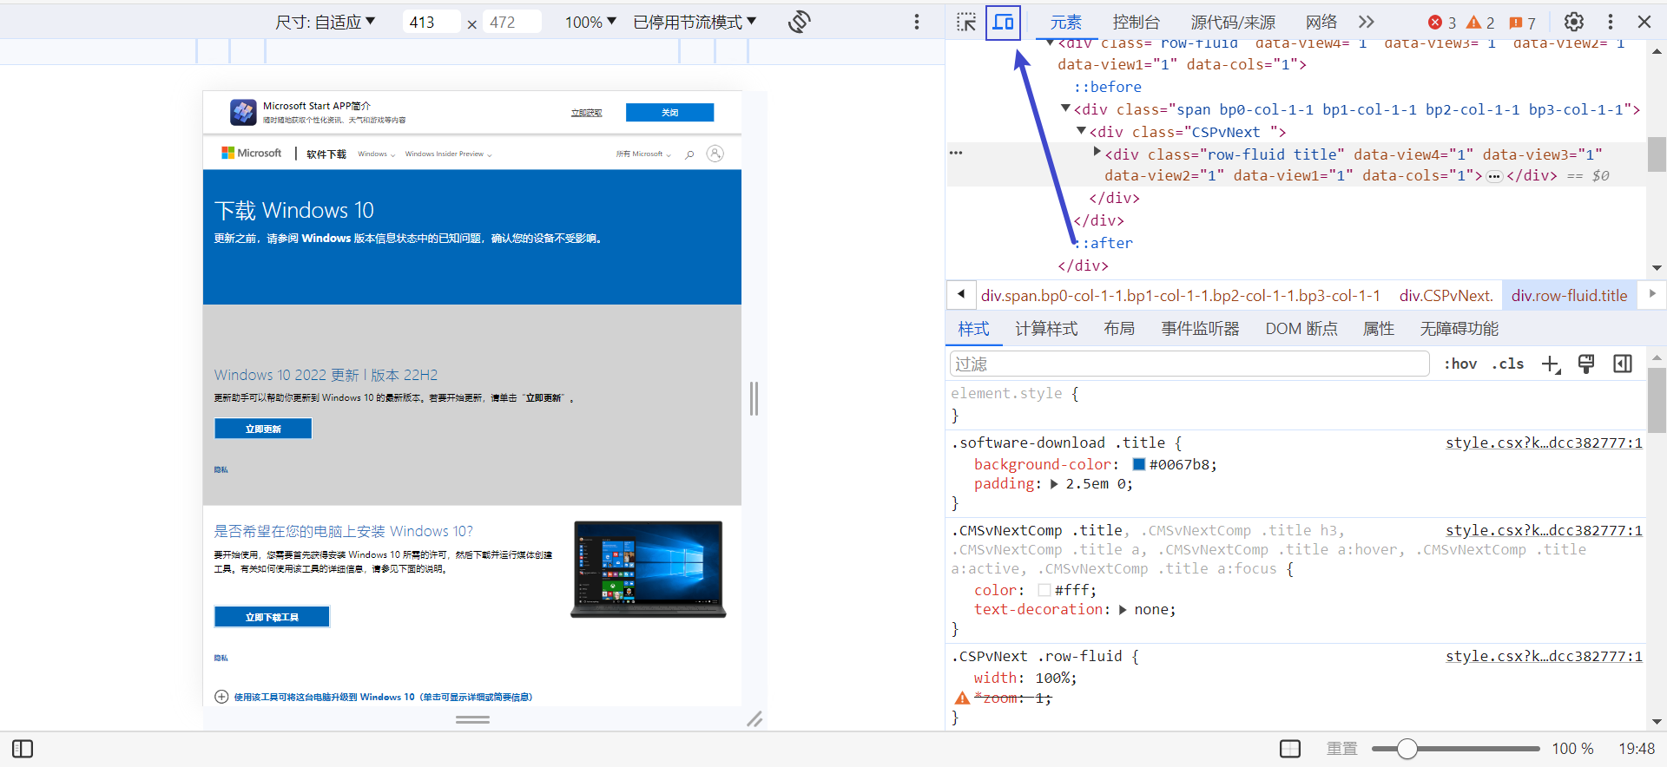Expand the 使用该工具 upgrade details plus icon

(221, 697)
